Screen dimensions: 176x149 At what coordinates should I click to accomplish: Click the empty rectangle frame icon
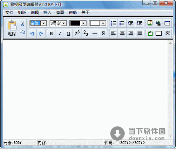158,34
